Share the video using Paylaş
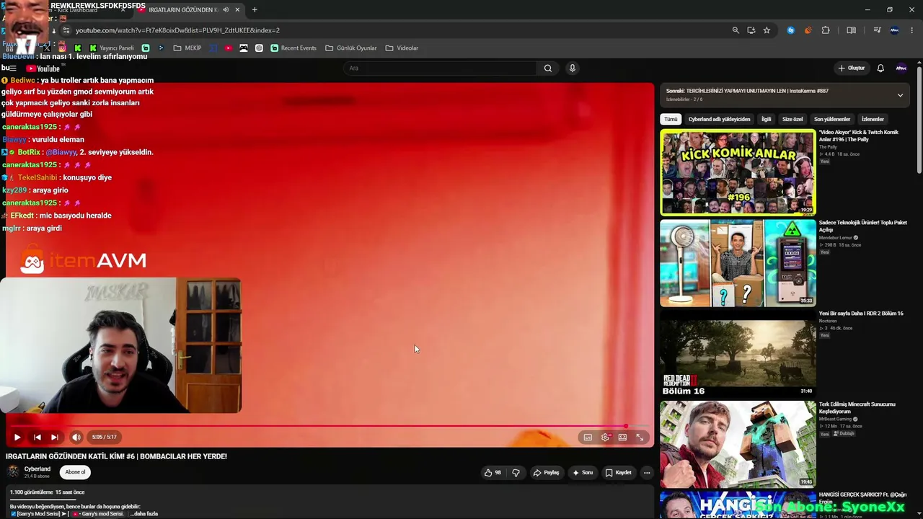The width and height of the screenshot is (923, 519). (547, 473)
